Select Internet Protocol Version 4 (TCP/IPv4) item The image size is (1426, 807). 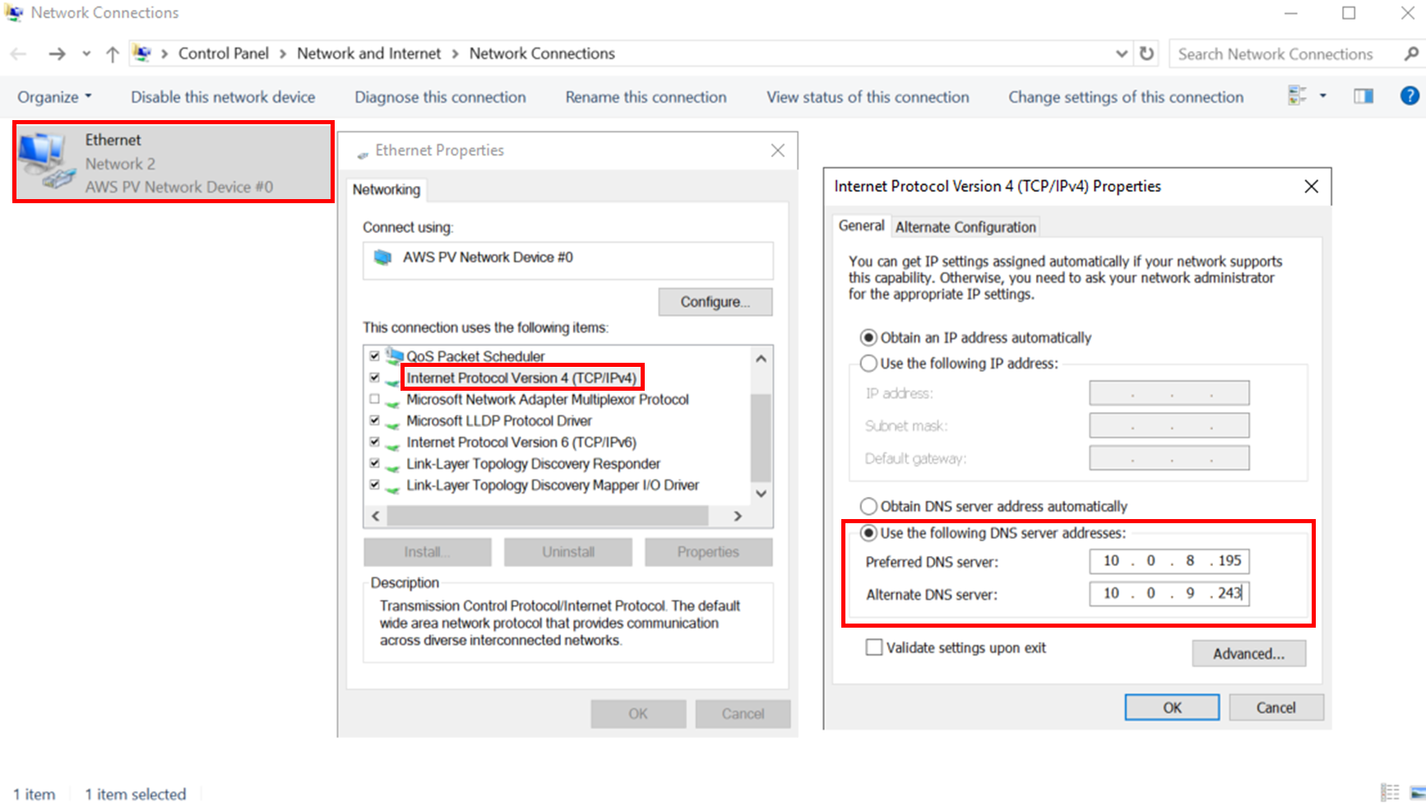tap(521, 378)
